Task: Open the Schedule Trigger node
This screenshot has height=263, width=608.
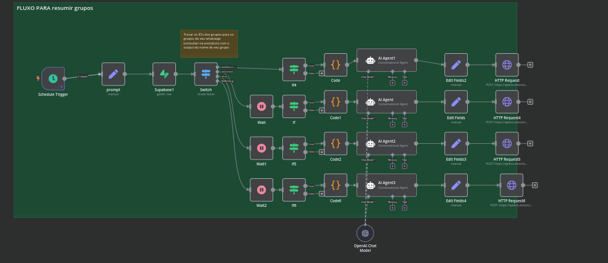Action: [53, 78]
